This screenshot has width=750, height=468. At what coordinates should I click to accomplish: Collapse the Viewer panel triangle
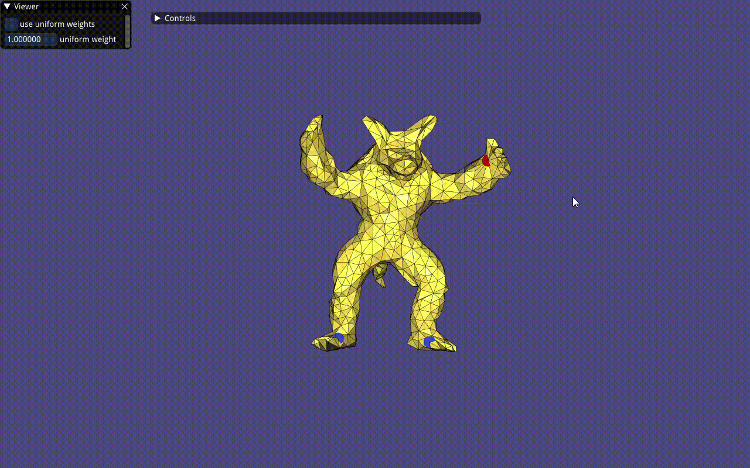[x=6, y=6]
